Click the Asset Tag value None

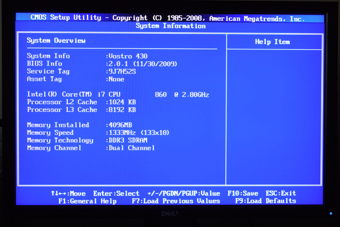tap(116, 79)
